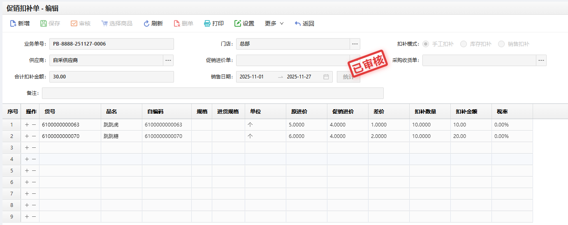Image resolution: width=568 pixels, height=225 pixels.
Task: Select the 库存扣补 radio button
Action: 464,44
